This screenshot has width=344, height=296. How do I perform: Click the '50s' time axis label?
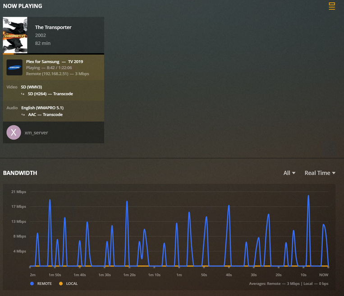[x=204, y=275]
